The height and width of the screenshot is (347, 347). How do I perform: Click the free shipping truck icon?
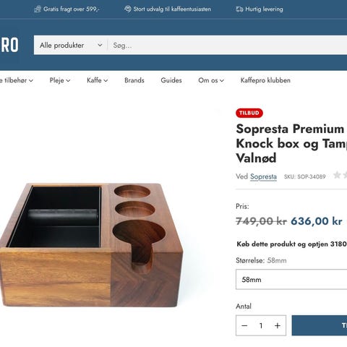pos(38,9)
